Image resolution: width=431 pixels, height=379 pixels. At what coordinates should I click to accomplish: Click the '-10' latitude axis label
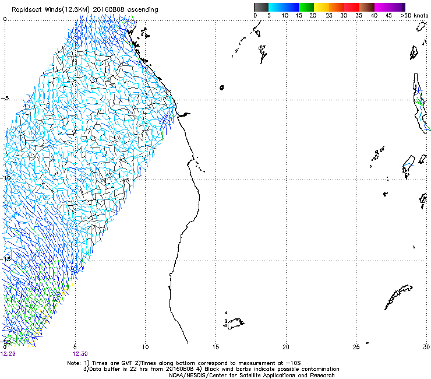tap(5, 178)
